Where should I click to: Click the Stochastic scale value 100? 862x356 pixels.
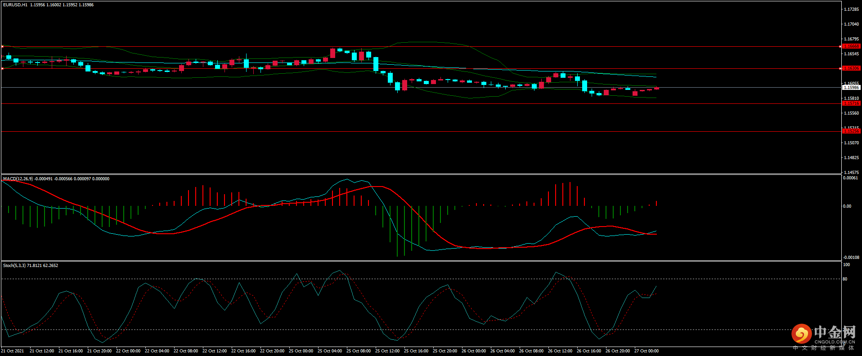tap(846, 265)
